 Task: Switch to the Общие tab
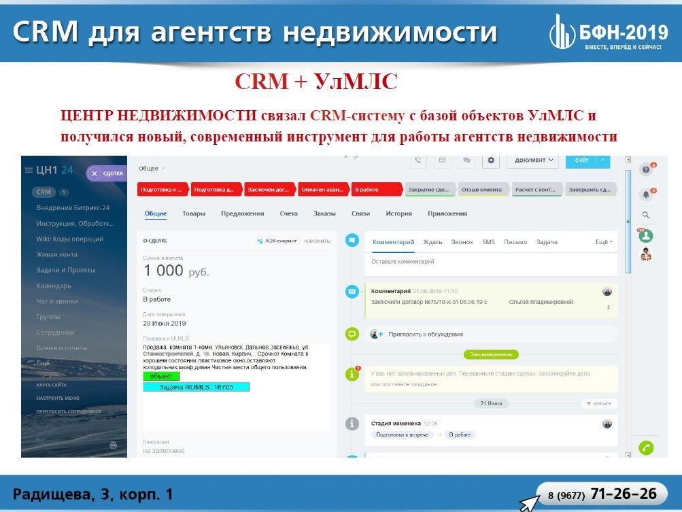tap(155, 214)
